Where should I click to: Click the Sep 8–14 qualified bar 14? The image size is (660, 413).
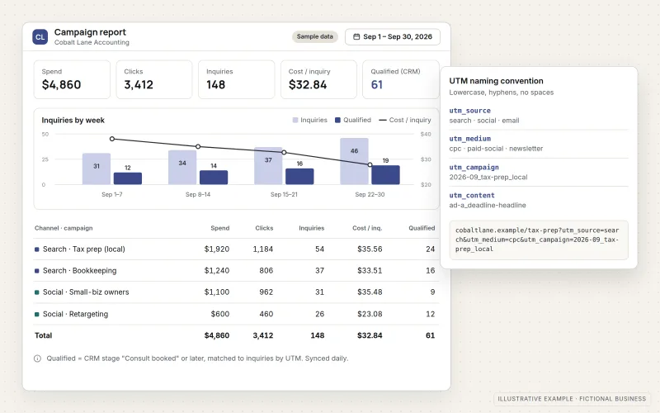coord(214,178)
